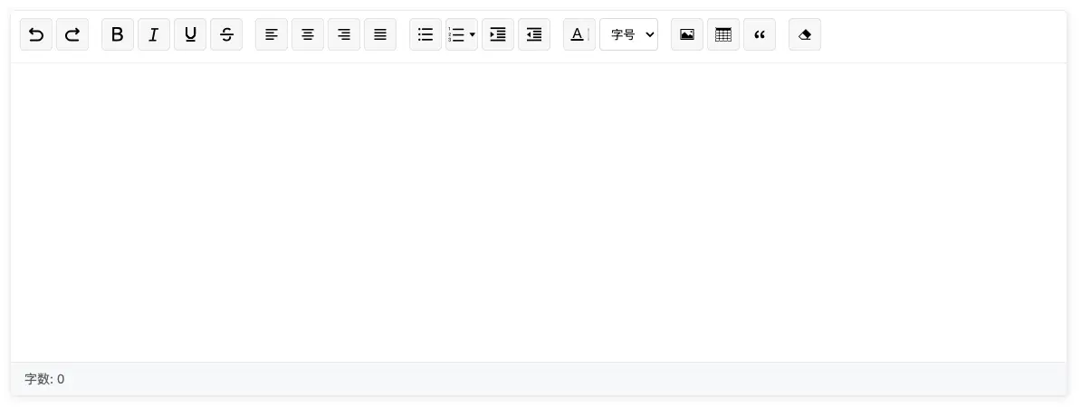Align text to the right

click(x=344, y=34)
